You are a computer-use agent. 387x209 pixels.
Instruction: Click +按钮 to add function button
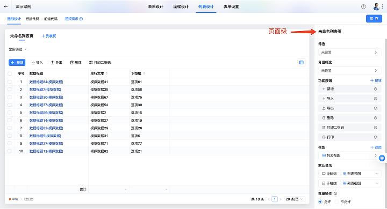coord(376,81)
